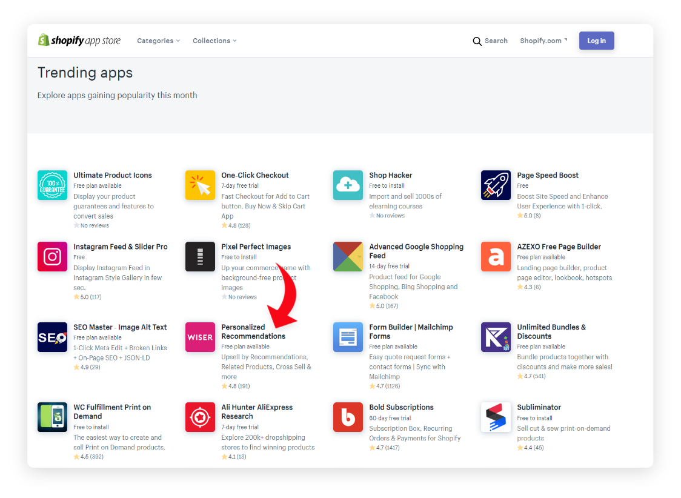Open Ali Hunter AliExpress Research title
The height and width of the screenshot is (498, 681).
pyautogui.click(x=257, y=411)
